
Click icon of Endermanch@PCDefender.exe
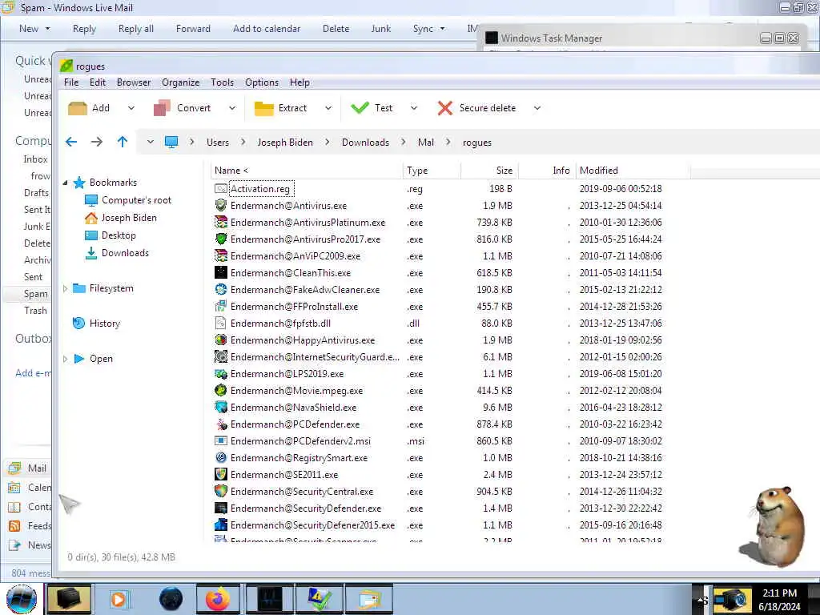[x=221, y=424]
